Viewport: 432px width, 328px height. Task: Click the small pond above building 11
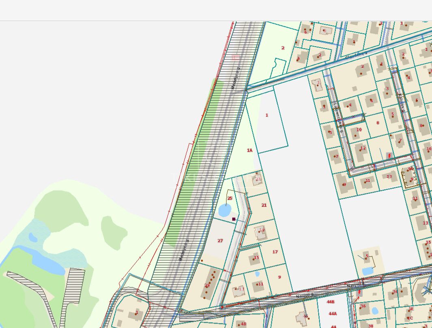pos(257,274)
